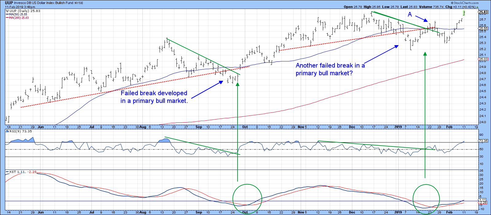Click the 35 level on the KST axis
Image resolution: width=491 pixels, height=215 pixels.
pos(481,170)
